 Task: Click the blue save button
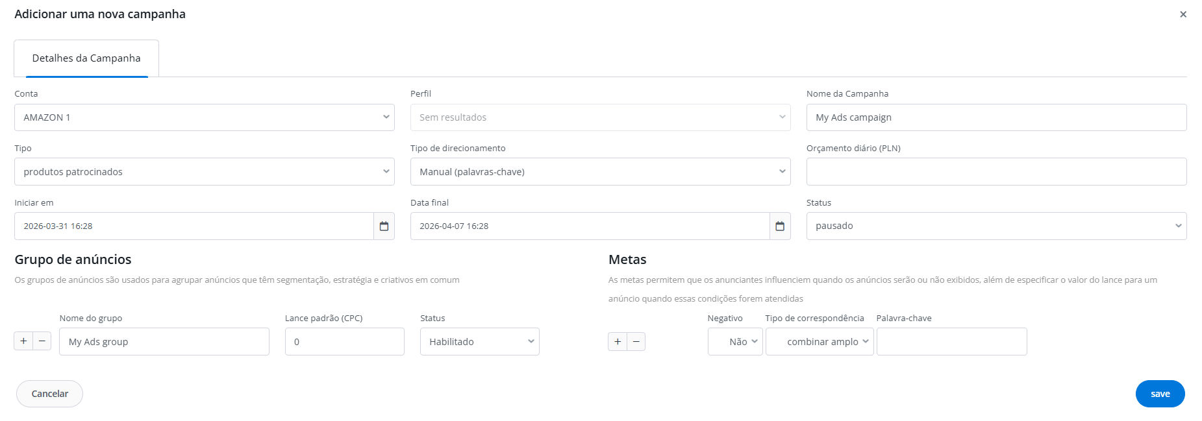tap(1160, 394)
